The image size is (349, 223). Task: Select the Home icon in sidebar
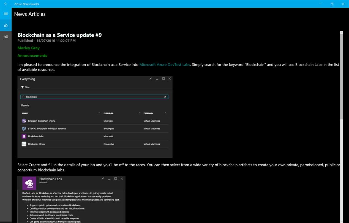6,25
